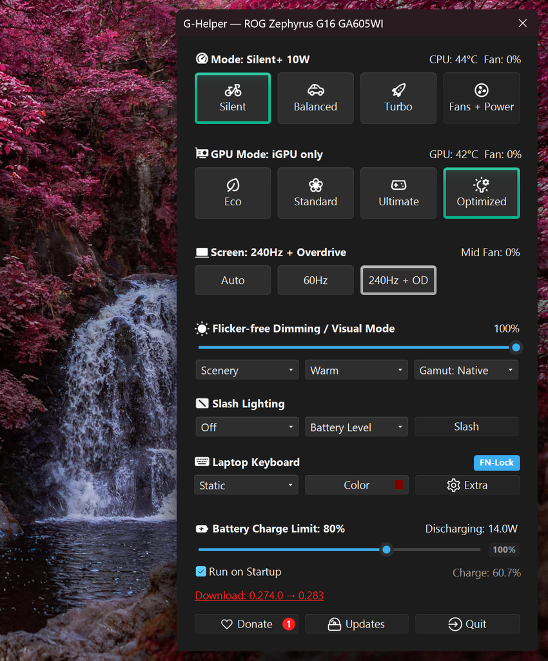
Task: Click the 'Screen: 240Hz + Overdrive' heading
Action: [x=279, y=252]
